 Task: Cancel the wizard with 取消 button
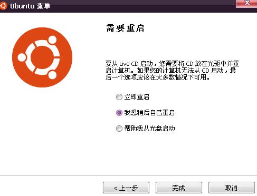pos(232,188)
